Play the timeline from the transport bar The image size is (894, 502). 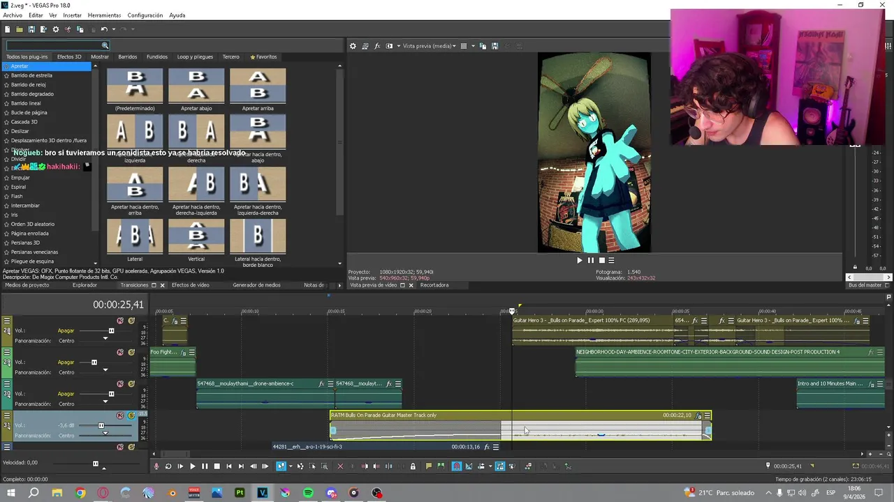(x=193, y=466)
